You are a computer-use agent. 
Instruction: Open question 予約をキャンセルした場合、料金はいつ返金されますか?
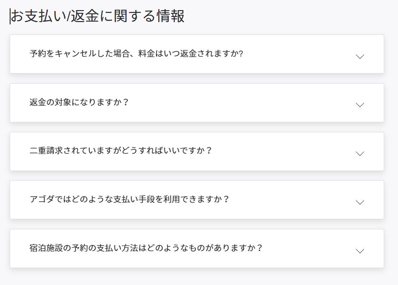136,53
